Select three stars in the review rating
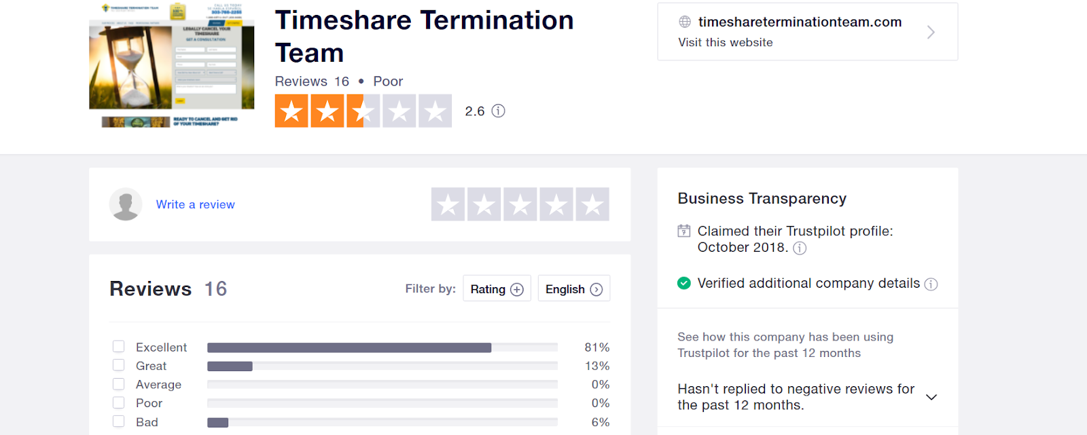The height and width of the screenshot is (435, 1087). [x=520, y=204]
